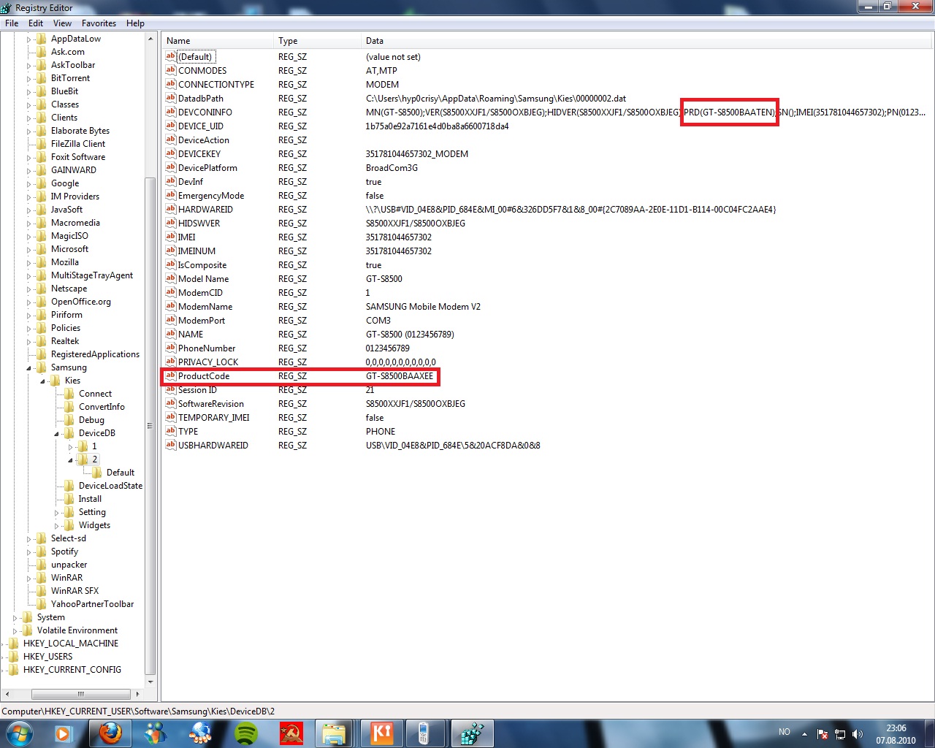Select the Connect key in the tree

(x=95, y=394)
